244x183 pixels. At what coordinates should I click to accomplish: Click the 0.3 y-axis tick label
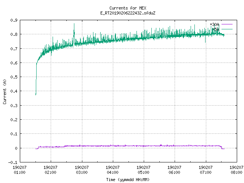[x=14, y=106]
